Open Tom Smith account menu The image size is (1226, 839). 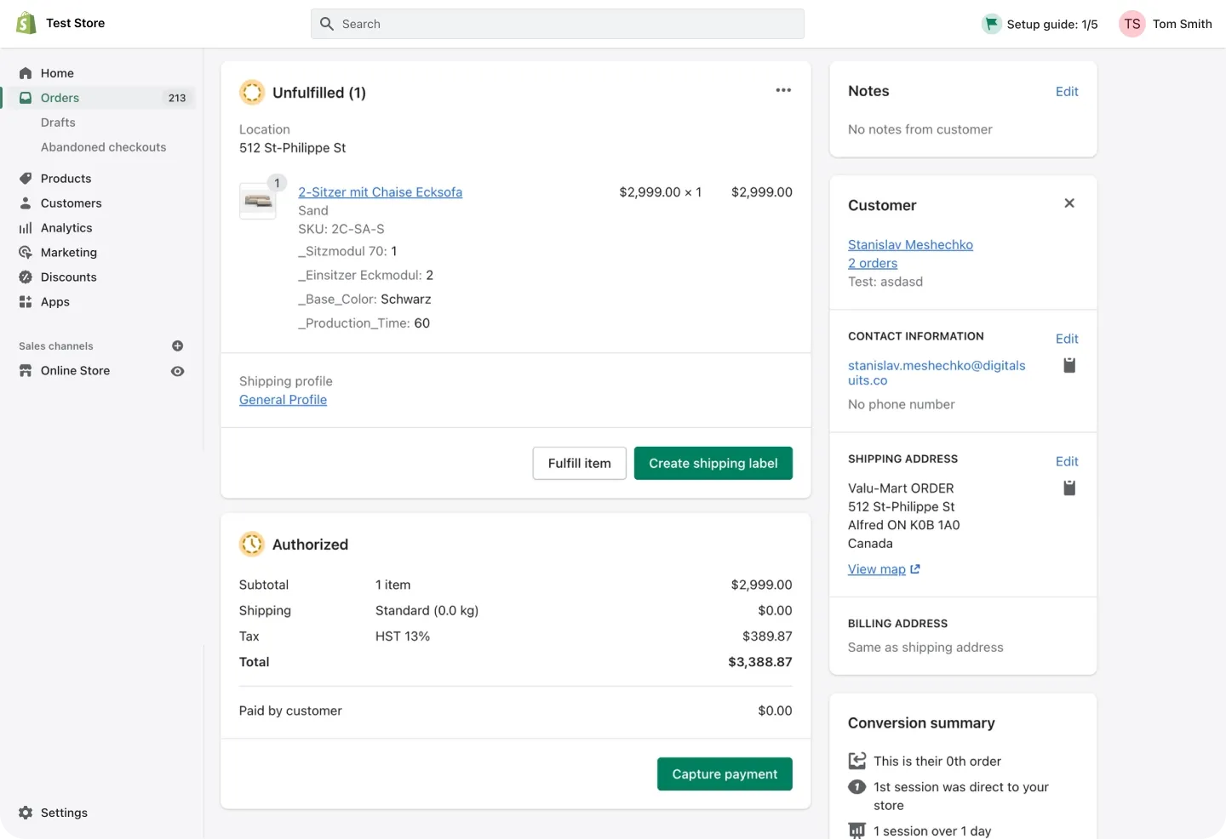[1182, 24]
